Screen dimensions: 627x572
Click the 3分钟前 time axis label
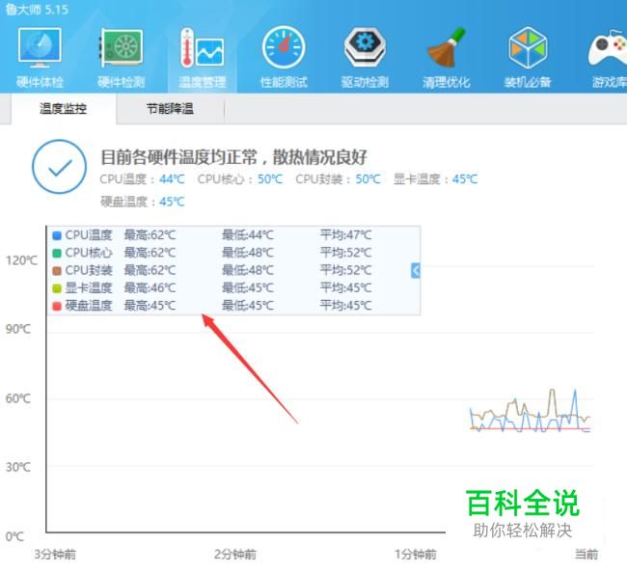pyautogui.click(x=55, y=555)
